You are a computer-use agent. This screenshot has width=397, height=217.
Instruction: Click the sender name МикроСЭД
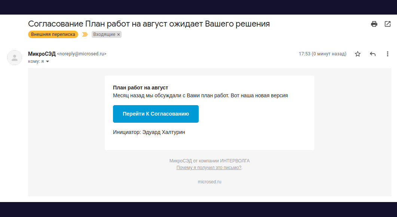point(41,54)
